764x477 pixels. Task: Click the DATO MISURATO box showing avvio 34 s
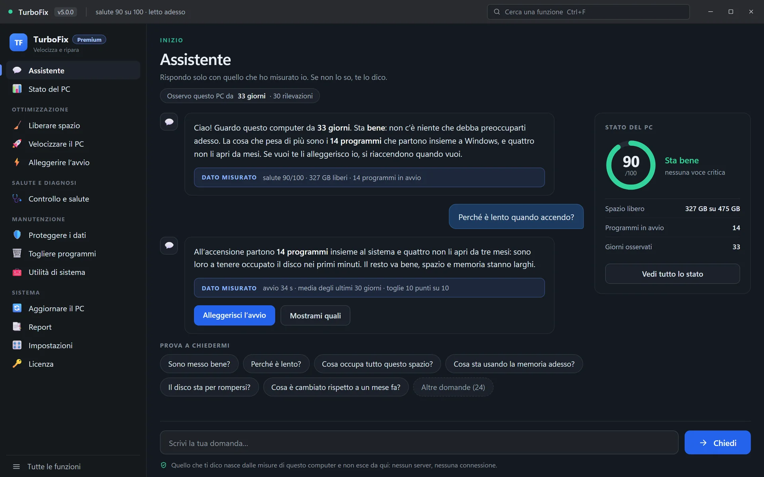(x=369, y=288)
